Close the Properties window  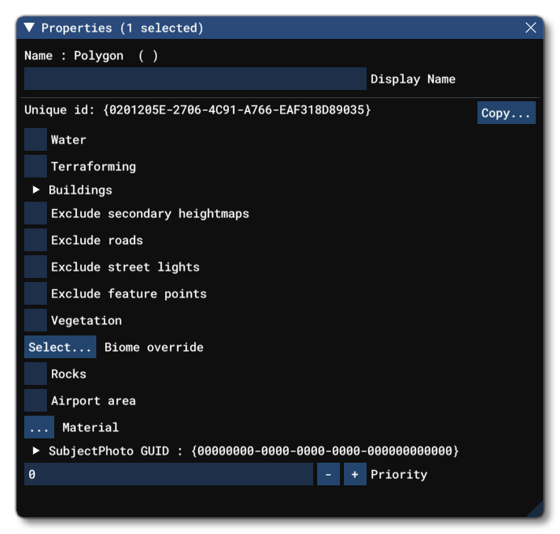pos(531,28)
